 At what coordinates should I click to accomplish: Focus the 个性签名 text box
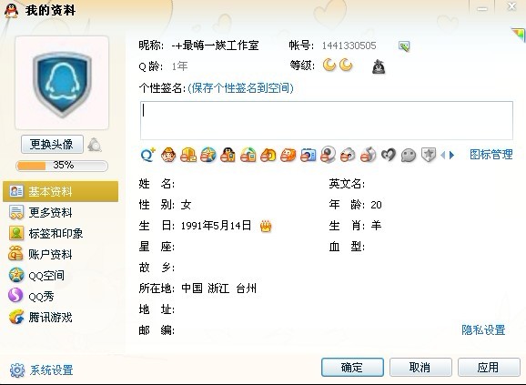(x=327, y=120)
